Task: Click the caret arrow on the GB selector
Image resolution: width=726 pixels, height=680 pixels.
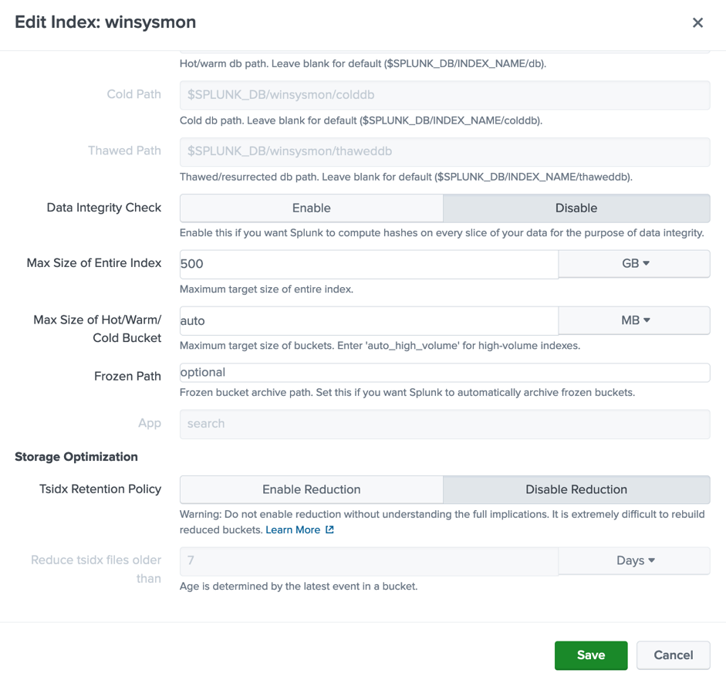Action: point(645,263)
